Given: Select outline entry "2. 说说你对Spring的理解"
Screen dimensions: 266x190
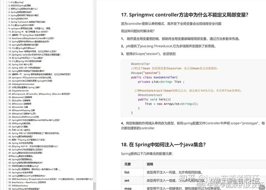Looking at the screenshot, I should pyautogui.click(x=20, y=6).
